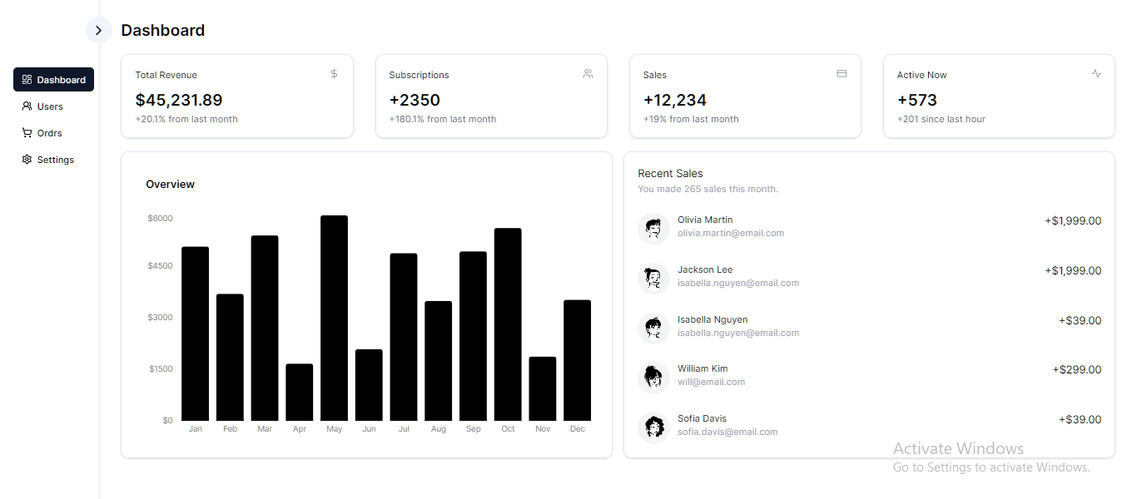Click the Oct bar in Overview chart

pyautogui.click(x=508, y=324)
